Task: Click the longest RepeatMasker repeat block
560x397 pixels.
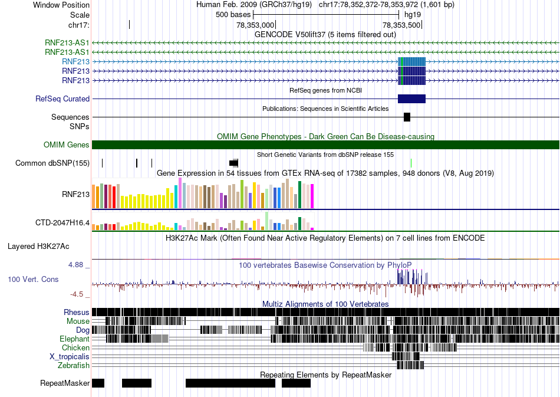Action: [x=230, y=383]
